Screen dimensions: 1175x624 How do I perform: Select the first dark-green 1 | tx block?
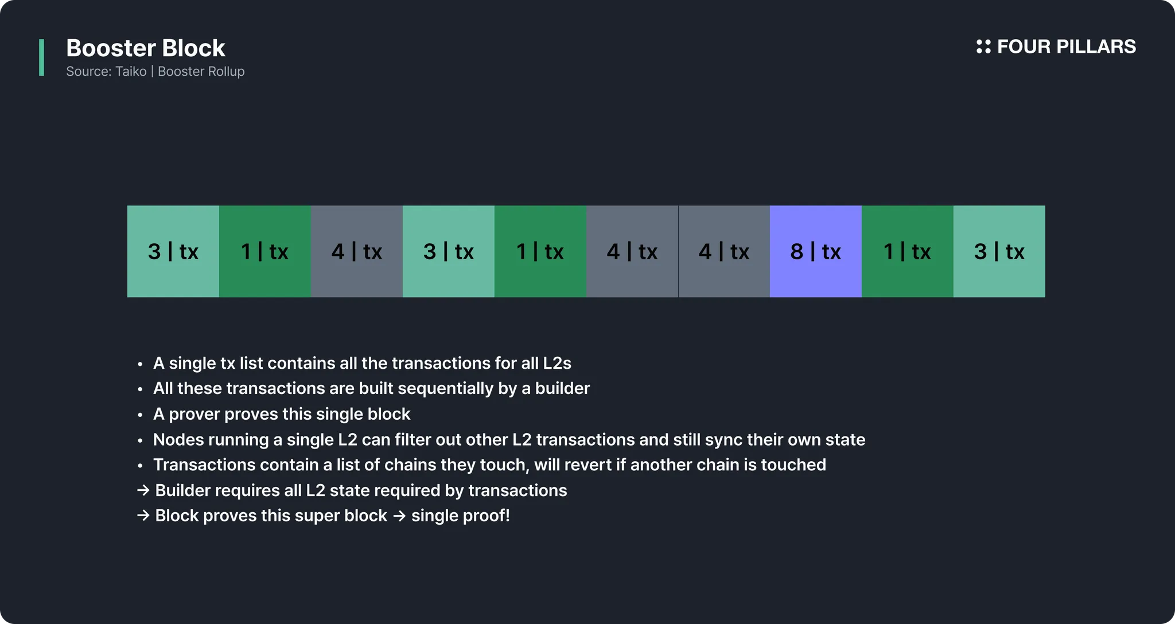click(x=265, y=251)
